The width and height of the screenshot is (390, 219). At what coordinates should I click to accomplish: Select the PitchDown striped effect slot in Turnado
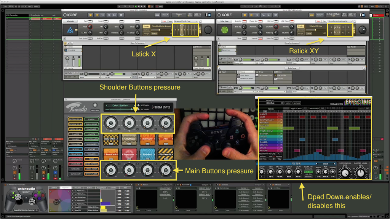(x=166, y=154)
